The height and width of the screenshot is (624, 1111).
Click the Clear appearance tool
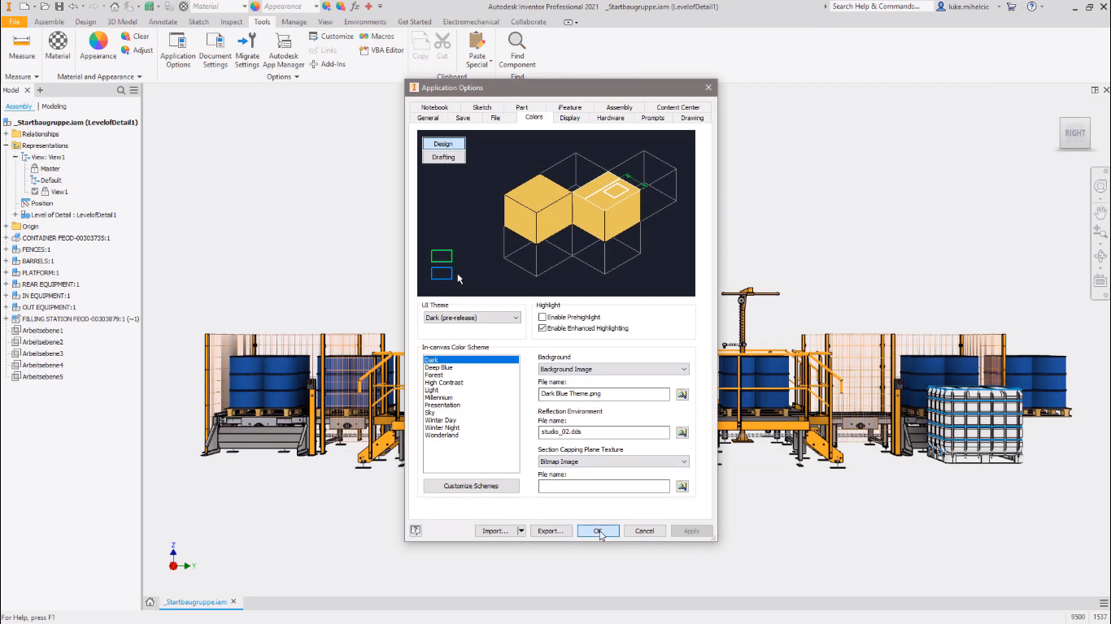point(135,37)
